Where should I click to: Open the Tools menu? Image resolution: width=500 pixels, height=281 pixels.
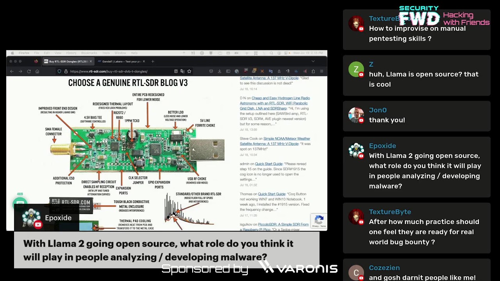point(106,53)
